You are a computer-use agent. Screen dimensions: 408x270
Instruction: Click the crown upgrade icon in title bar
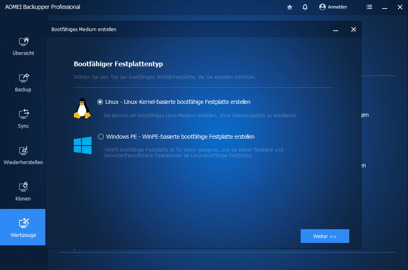coord(290,7)
